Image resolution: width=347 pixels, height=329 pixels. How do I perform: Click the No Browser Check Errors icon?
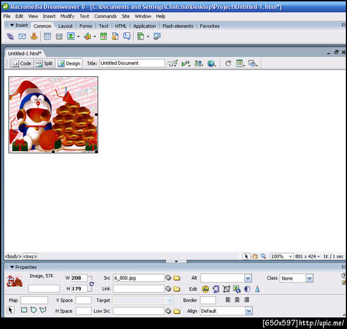pyautogui.click(x=172, y=64)
